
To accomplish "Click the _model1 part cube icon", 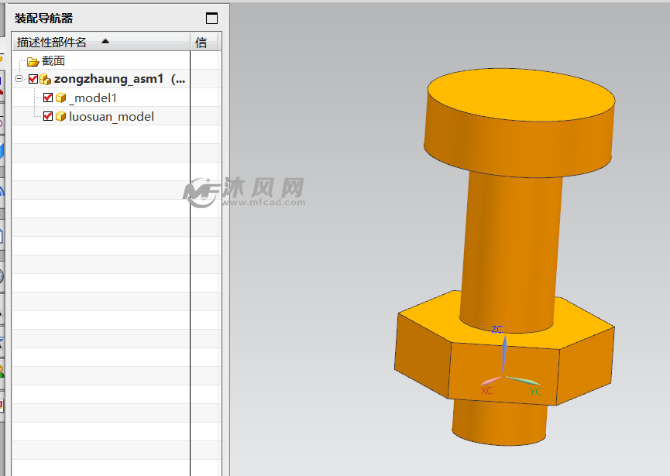I will (60, 98).
